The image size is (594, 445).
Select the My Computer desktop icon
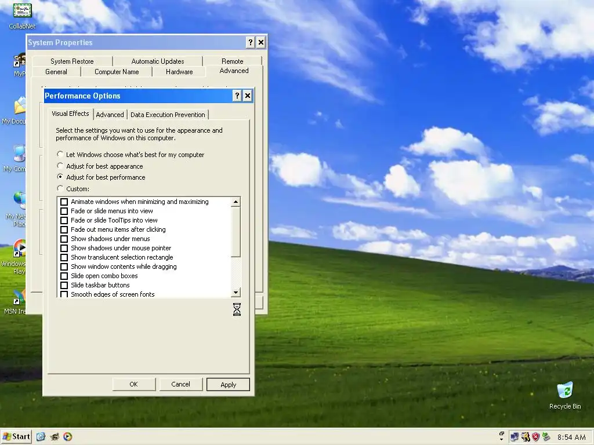point(16,158)
